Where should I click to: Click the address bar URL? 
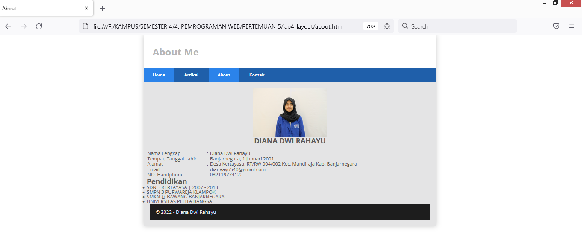pos(219,26)
